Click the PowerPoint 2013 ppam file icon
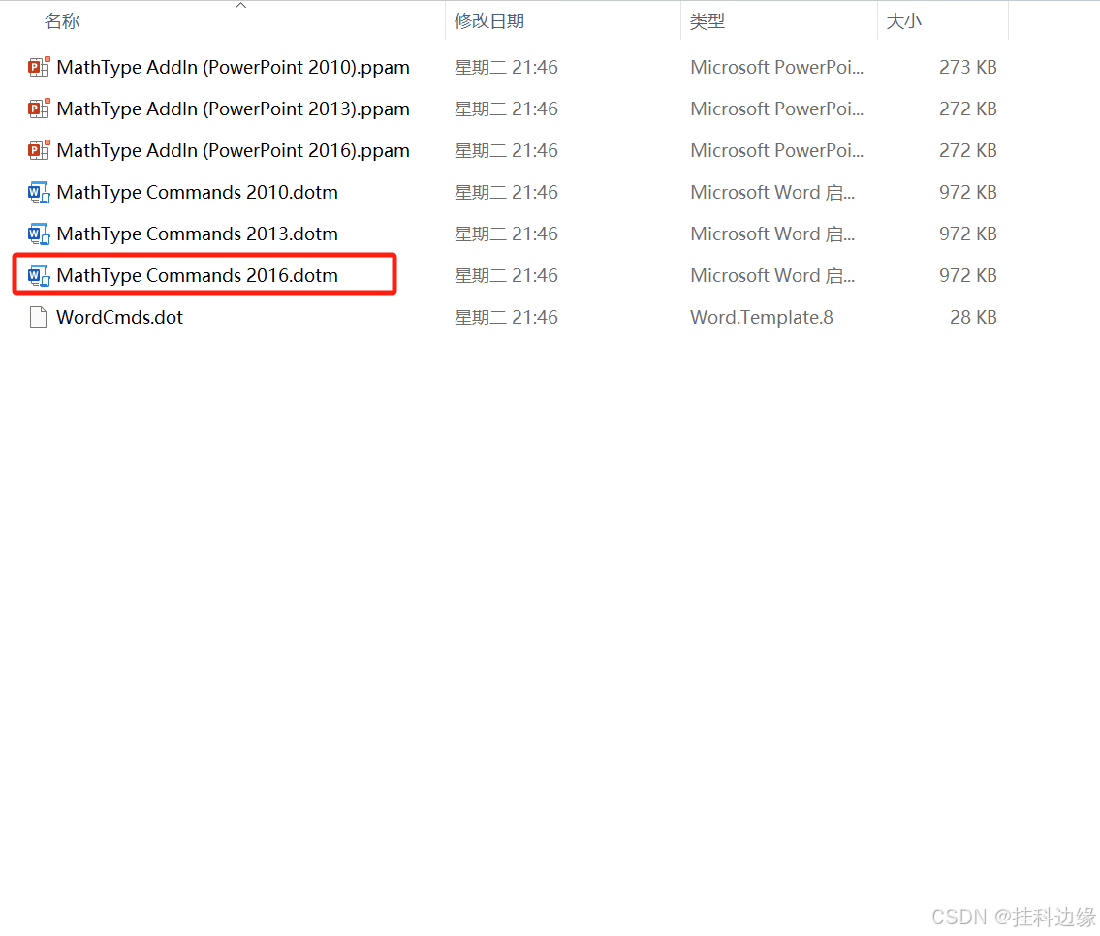 pyautogui.click(x=39, y=109)
